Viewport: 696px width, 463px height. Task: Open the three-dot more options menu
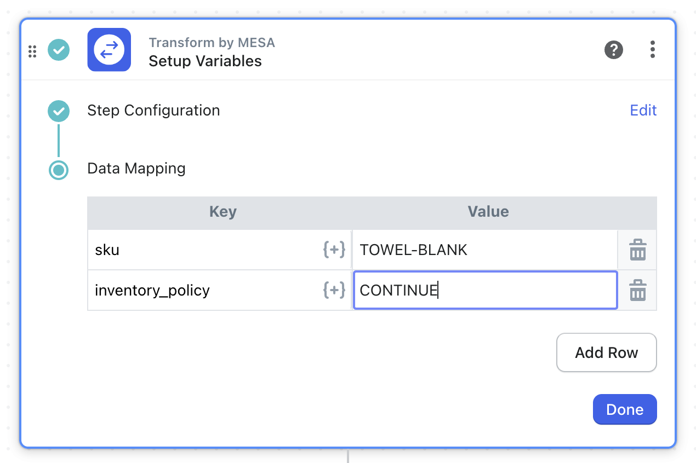[x=652, y=49]
